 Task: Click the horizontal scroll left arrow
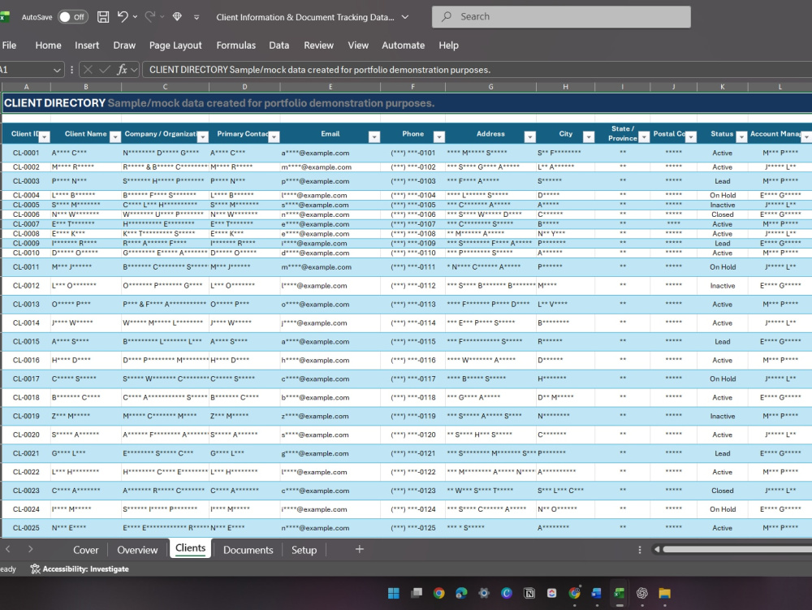pyautogui.click(x=657, y=549)
